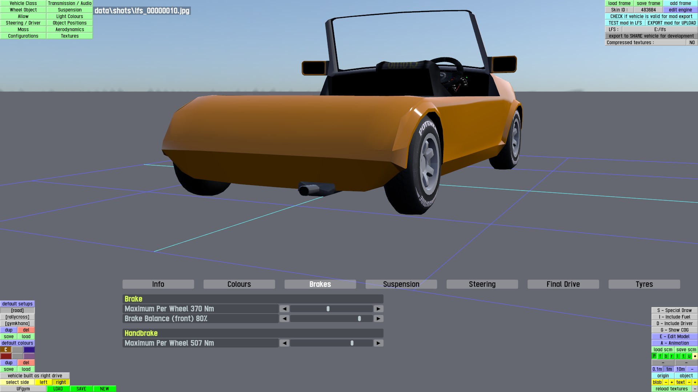Click the 'P' green view button

654,356
